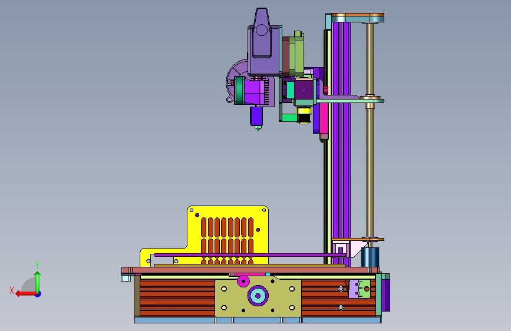This screenshot has height=331, width=511.
Task: Click the green "Y" axis label
Action: 37,265
